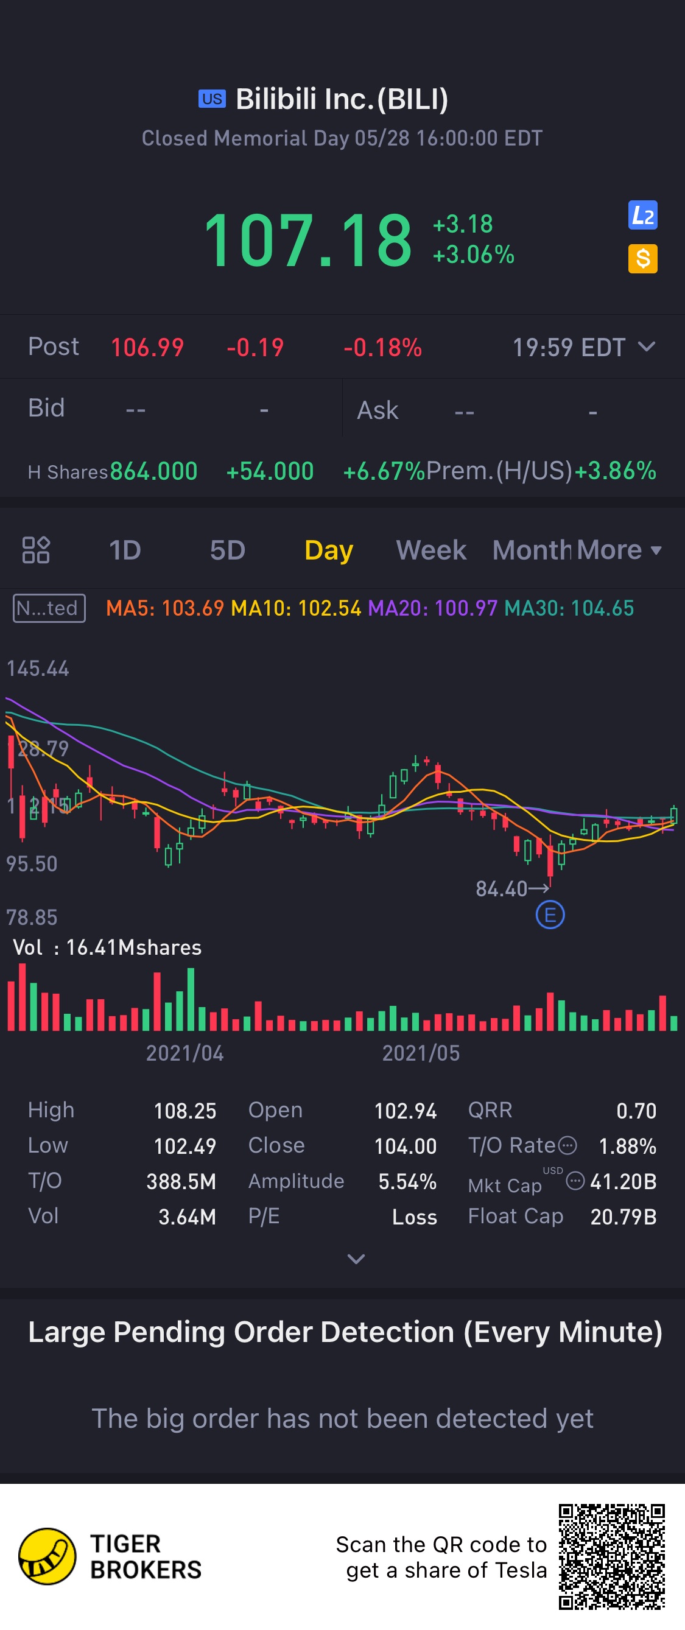
Task: Tap the MA30: 104.65 indicator label
Action: (569, 608)
